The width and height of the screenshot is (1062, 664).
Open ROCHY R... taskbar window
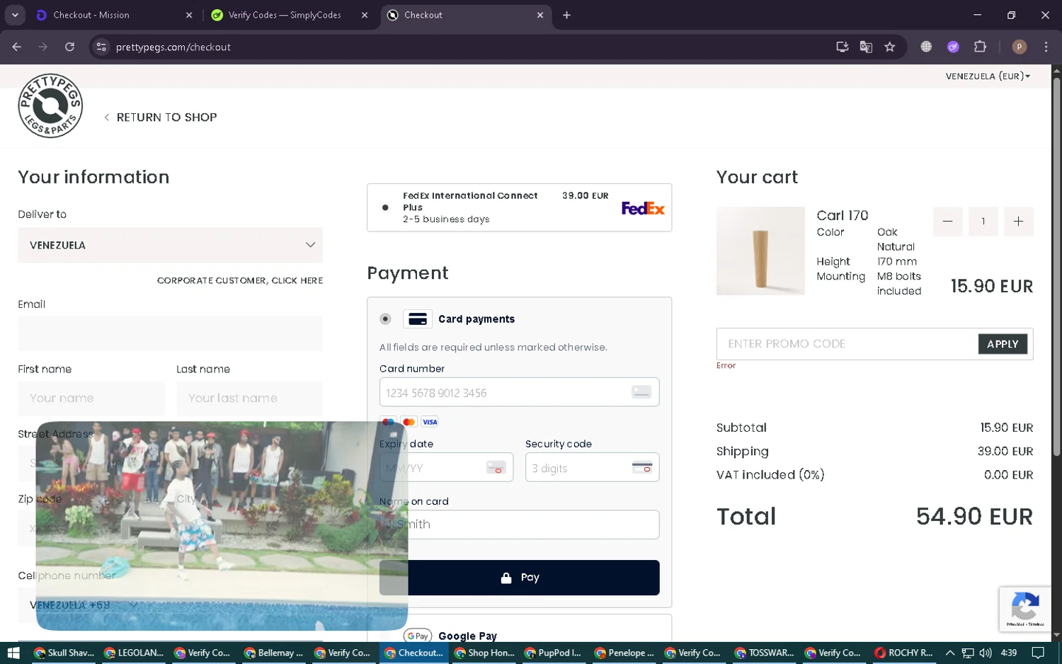(904, 653)
